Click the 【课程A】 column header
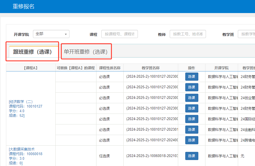Screen dimensions: 255x166 31,68
